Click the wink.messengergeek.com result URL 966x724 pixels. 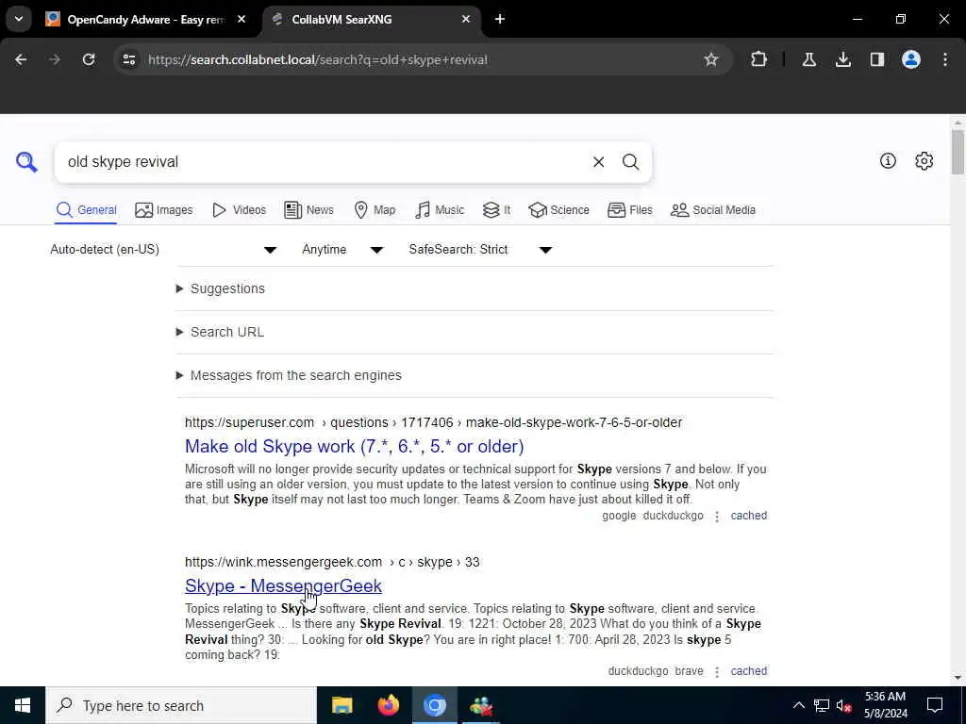pos(332,562)
